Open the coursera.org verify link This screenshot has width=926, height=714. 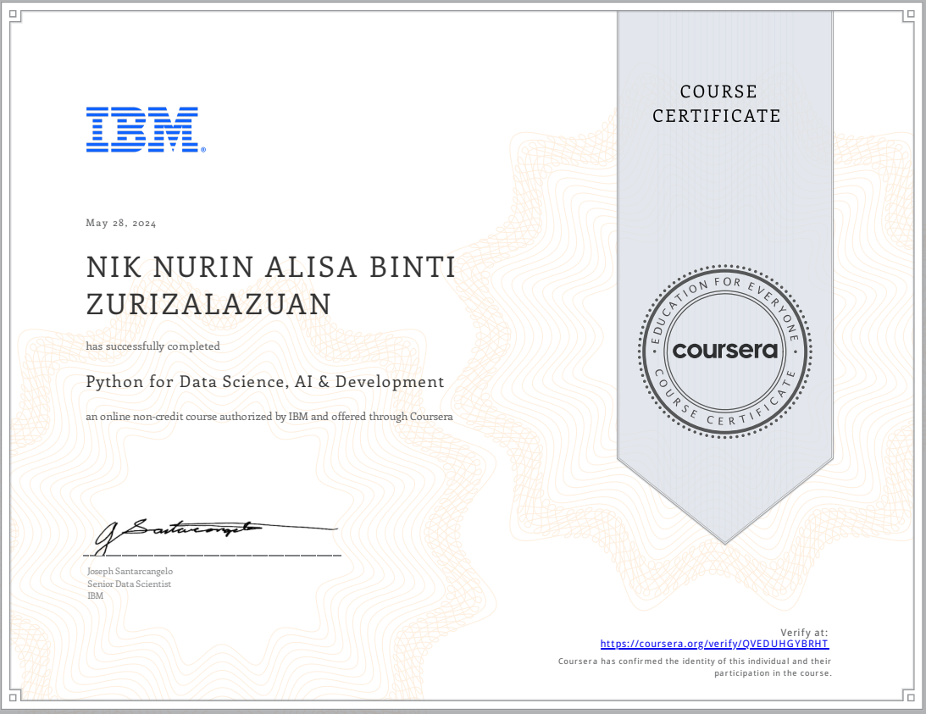[714, 644]
